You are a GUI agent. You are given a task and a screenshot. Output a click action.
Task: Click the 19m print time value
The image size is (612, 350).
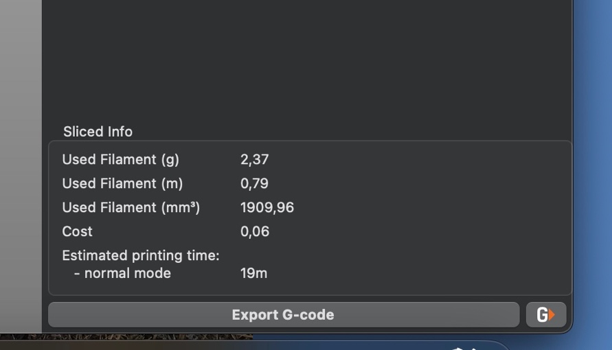pos(253,273)
